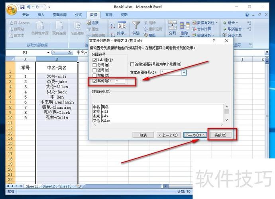The height and width of the screenshot is (199, 275).
Task: Click cell containing 本杰明-Benjamin
Action: pyautogui.click(x=57, y=102)
